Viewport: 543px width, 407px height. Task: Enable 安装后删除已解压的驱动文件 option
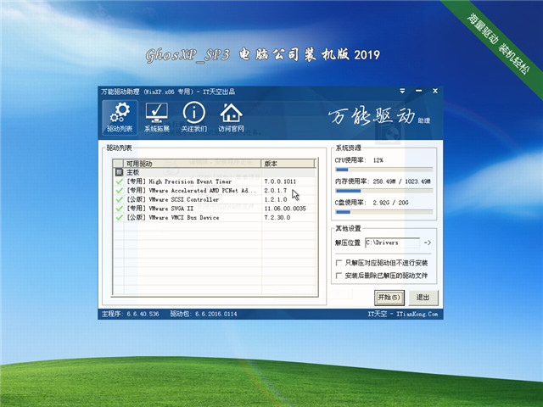pos(339,276)
